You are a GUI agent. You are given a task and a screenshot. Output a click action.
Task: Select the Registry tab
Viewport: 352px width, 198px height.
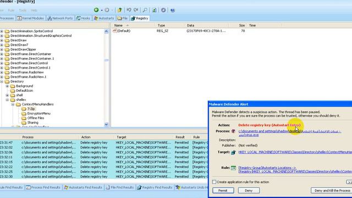coord(140,18)
